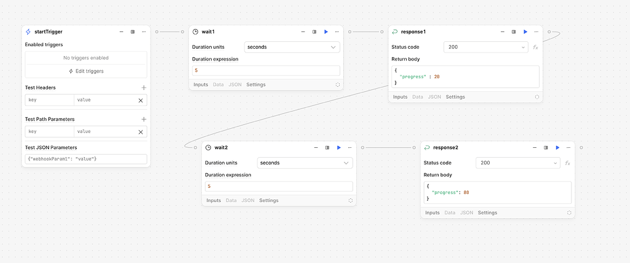Collapse the wait2 block
The image size is (630, 263).
pos(316,148)
